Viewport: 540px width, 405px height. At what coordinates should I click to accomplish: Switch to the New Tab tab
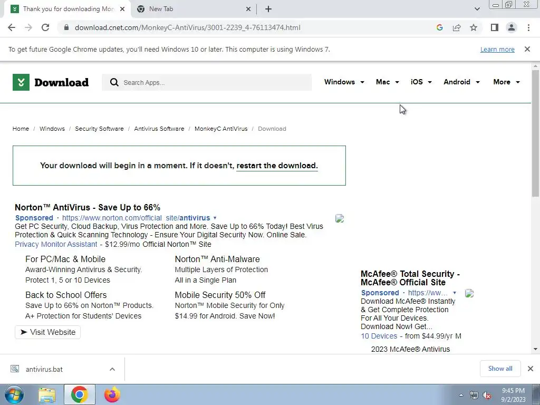pos(193,9)
